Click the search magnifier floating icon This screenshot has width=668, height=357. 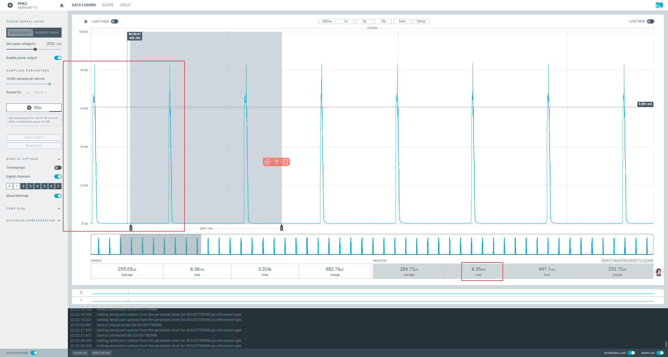286,162
